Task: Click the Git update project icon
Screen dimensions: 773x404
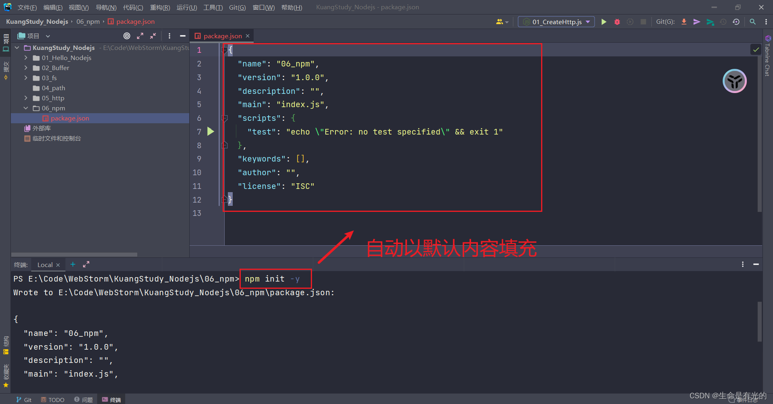Action: [684, 22]
